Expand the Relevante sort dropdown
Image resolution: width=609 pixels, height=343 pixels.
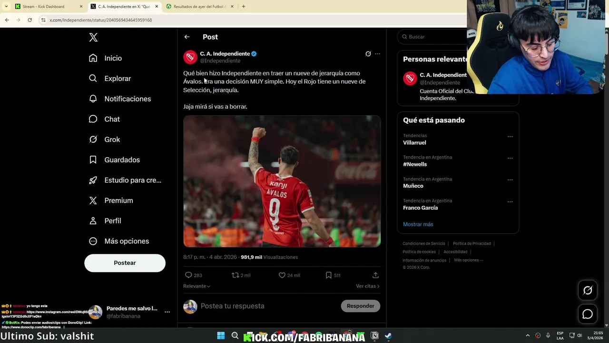coord(197,286)
